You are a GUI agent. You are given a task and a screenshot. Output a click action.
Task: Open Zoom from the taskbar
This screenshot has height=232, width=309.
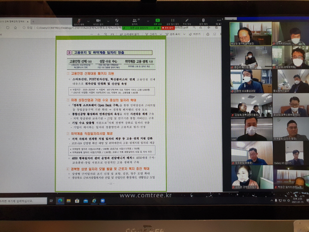coord(102,201)
